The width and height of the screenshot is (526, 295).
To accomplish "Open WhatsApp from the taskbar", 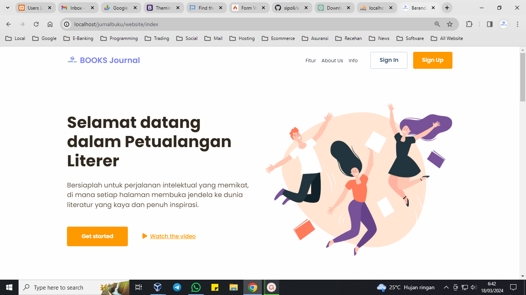I will coord(196,287).
